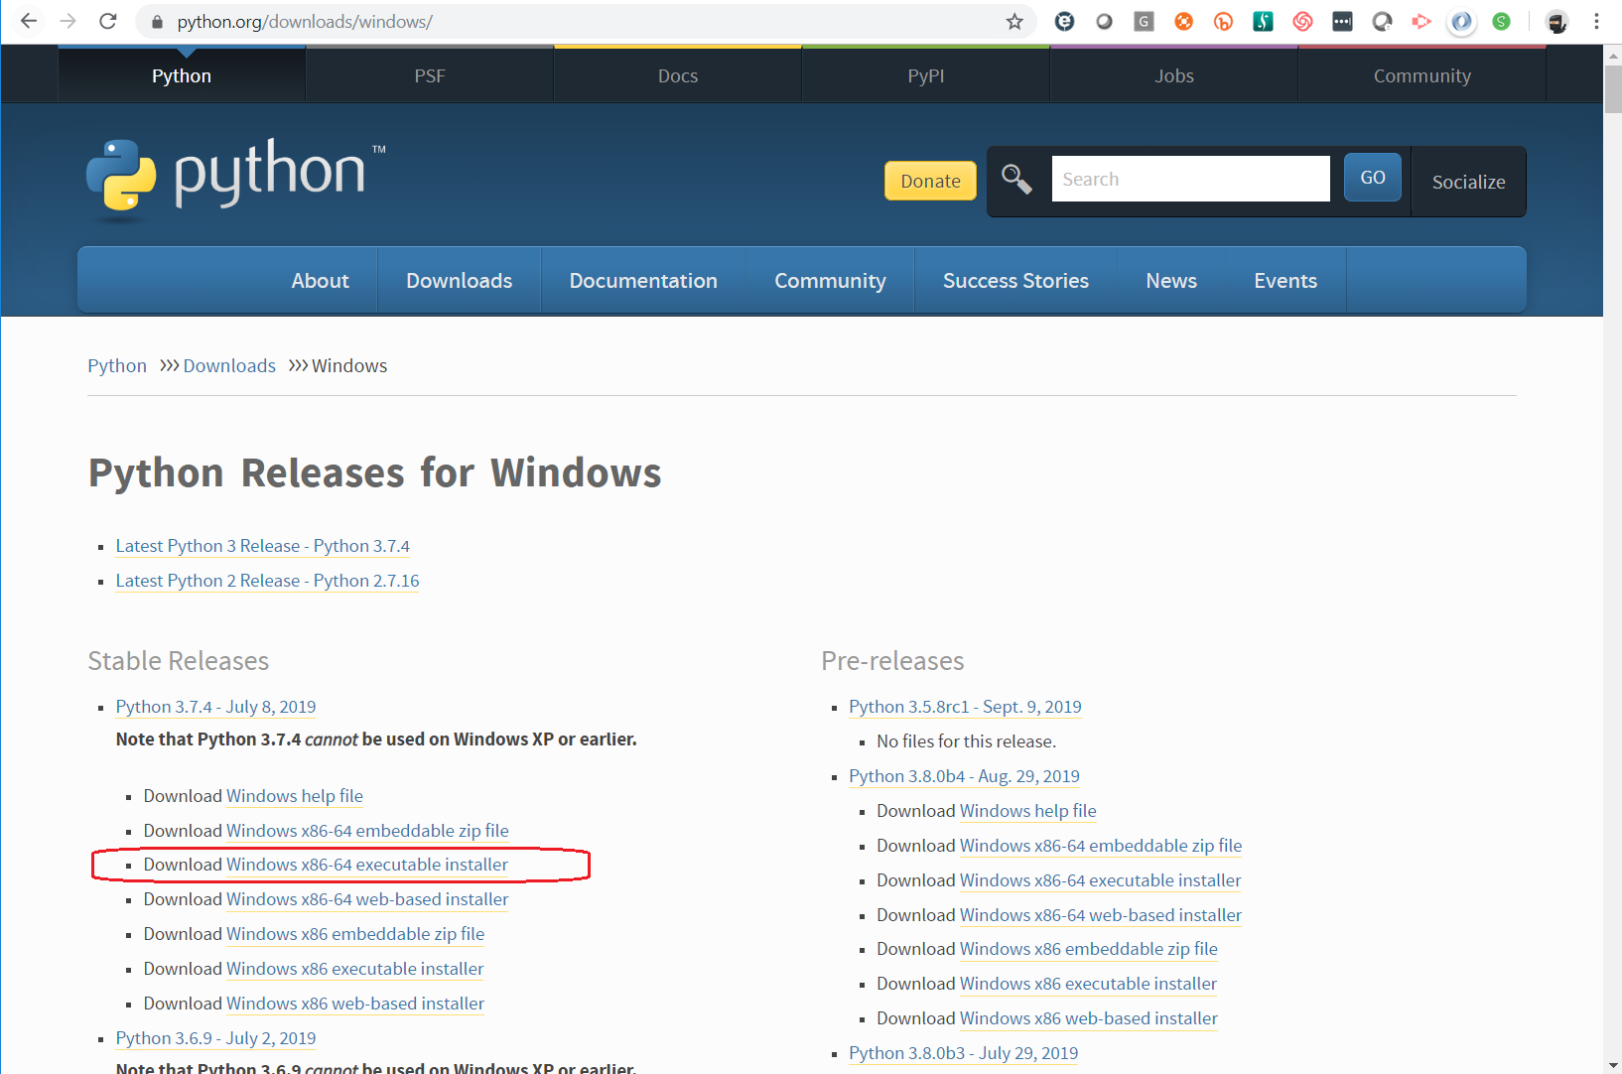Click the GO search button
1622x1074 pixels.
pyautogui.click(x=1373, y=178)
